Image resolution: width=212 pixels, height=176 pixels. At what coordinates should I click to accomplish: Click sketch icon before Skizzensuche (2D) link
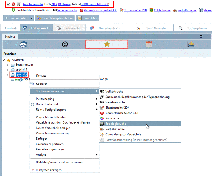click(122, 10)
